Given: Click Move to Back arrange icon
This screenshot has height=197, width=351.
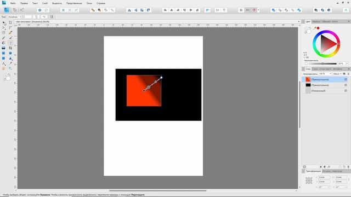Looking at the screenshot, I should 93,10.
